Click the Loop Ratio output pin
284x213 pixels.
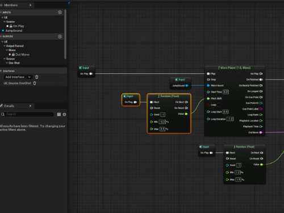(x=261, y=115)
